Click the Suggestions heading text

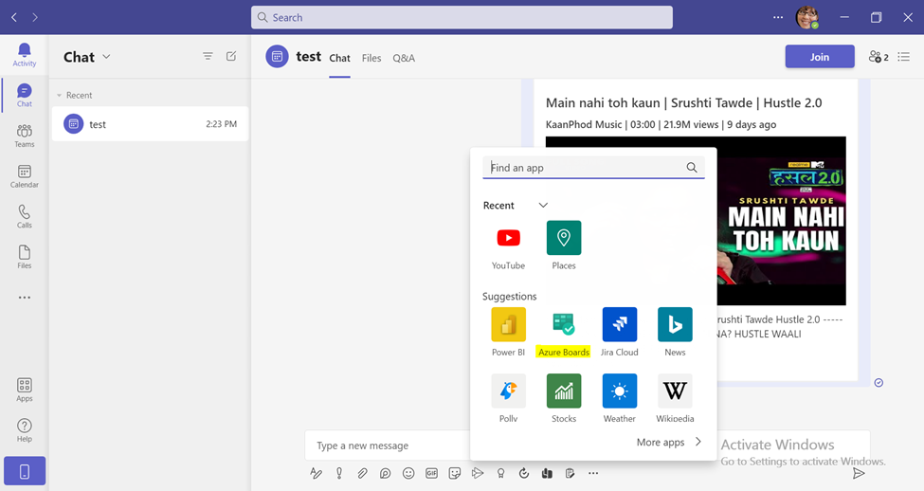510,296
